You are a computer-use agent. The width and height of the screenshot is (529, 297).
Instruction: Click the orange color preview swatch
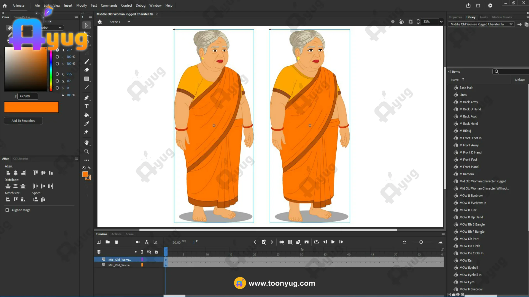[x=31, y=107]
